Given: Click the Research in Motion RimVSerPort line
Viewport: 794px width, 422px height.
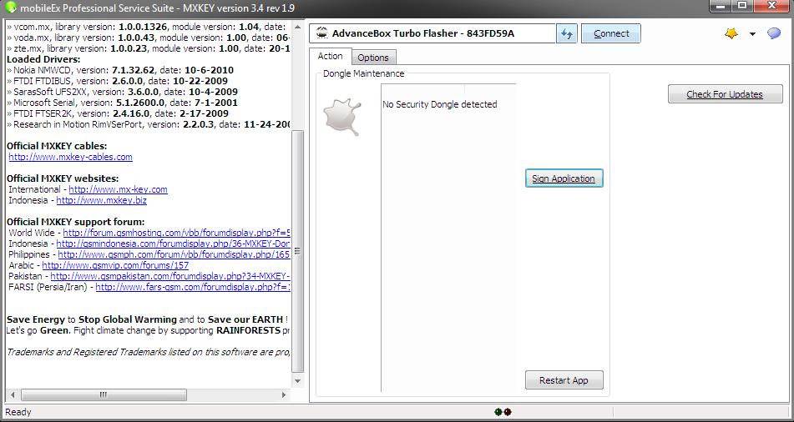Looking at the screenshot, I should point(149,124).
